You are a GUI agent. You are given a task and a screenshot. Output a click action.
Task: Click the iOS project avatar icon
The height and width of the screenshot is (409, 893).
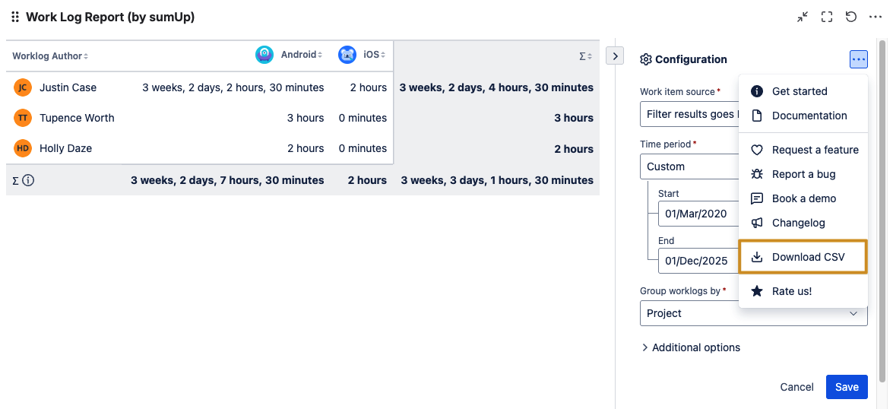coord(347,55)
